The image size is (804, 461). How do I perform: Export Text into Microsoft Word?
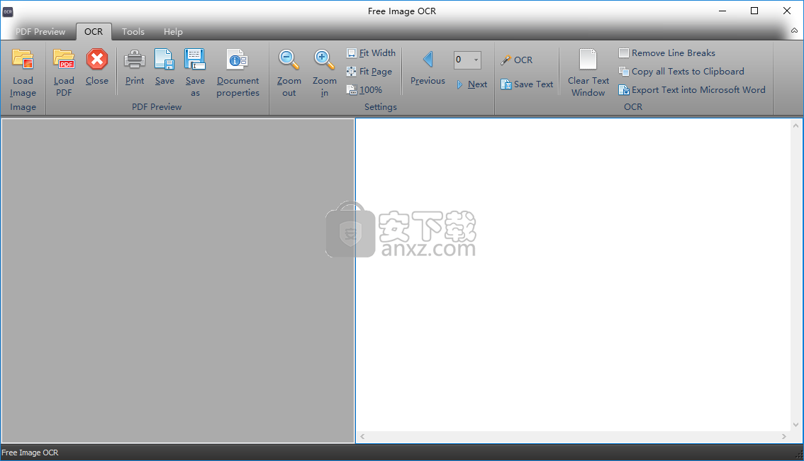point(692,90)
